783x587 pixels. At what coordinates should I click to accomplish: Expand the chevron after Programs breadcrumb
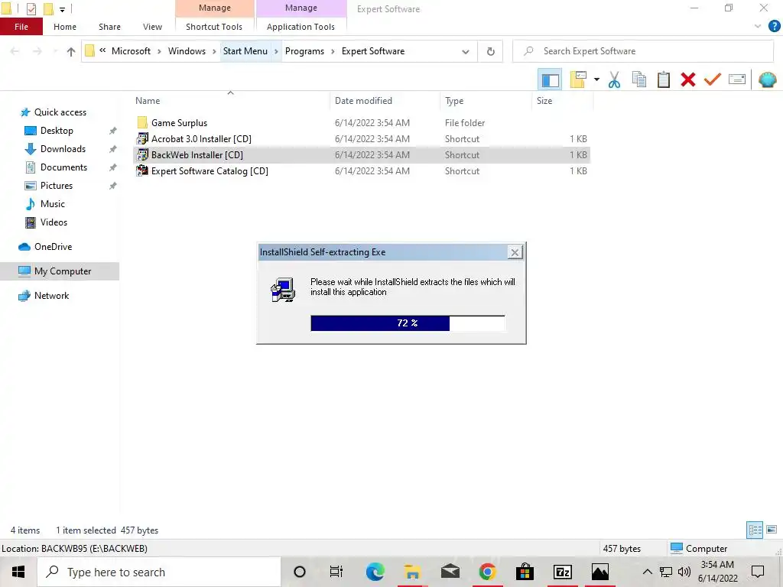pos(333,51)
